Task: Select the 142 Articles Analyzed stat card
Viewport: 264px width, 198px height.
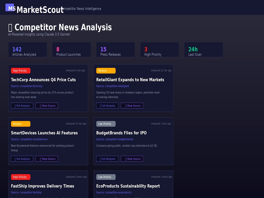Action: click(28, 50)
